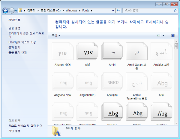Expand the arrow after Windows breadcrumb

80,11
